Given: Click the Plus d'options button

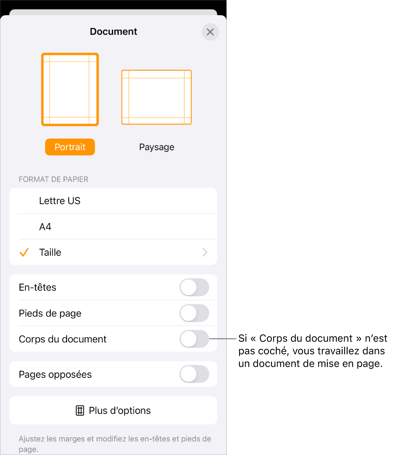Looking at the screenshot, I should point(113,411).
